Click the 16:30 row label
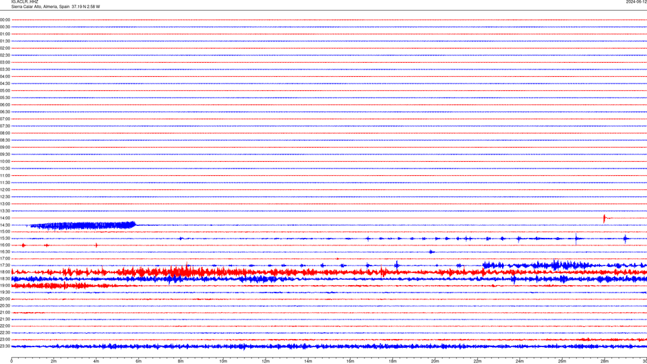The image size is (647, 364). [x=5, y=251]
